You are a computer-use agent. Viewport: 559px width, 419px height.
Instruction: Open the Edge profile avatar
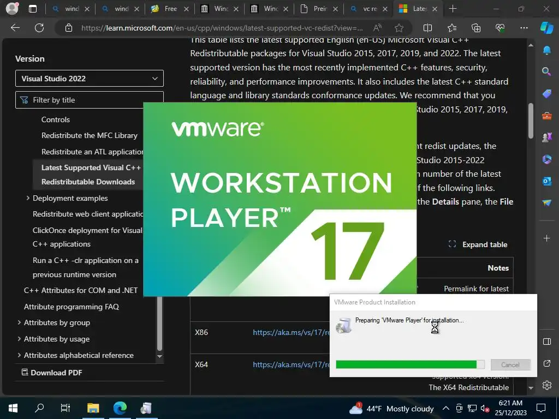[12, 8]
